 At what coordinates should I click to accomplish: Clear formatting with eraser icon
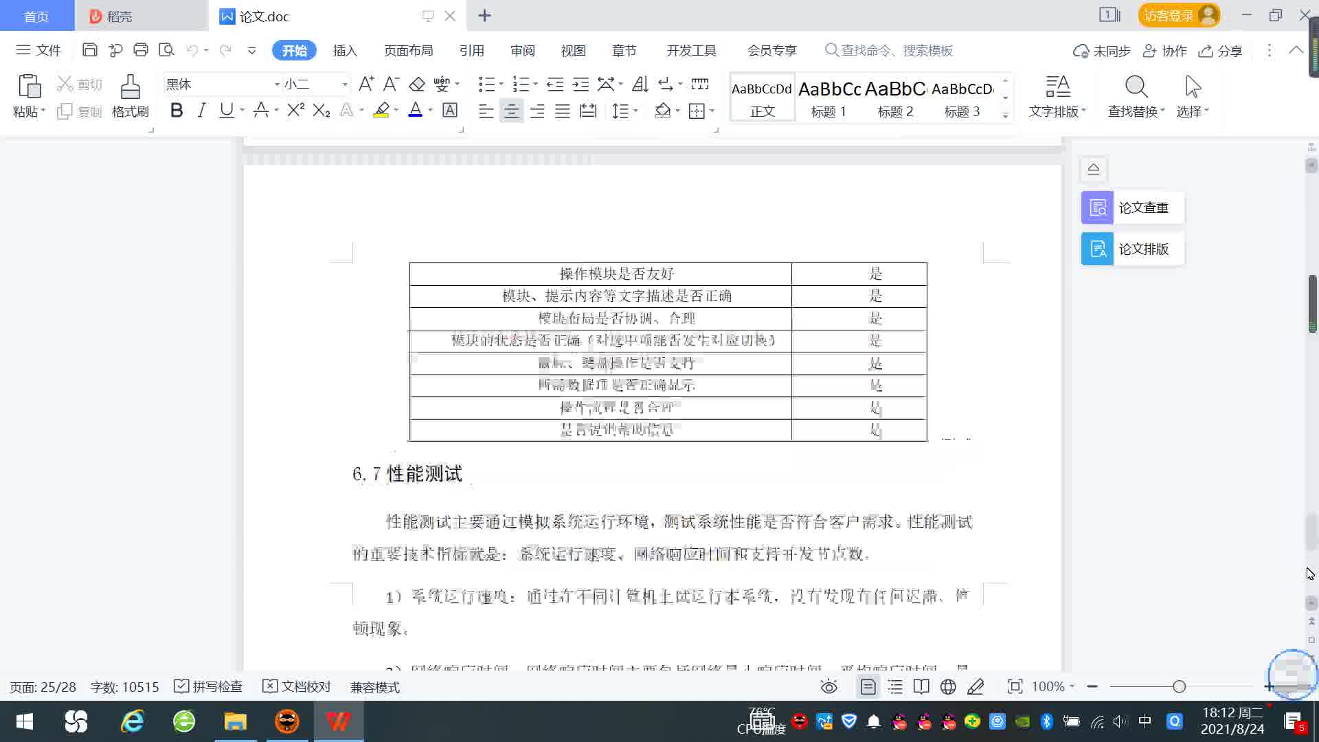point(416,84)
